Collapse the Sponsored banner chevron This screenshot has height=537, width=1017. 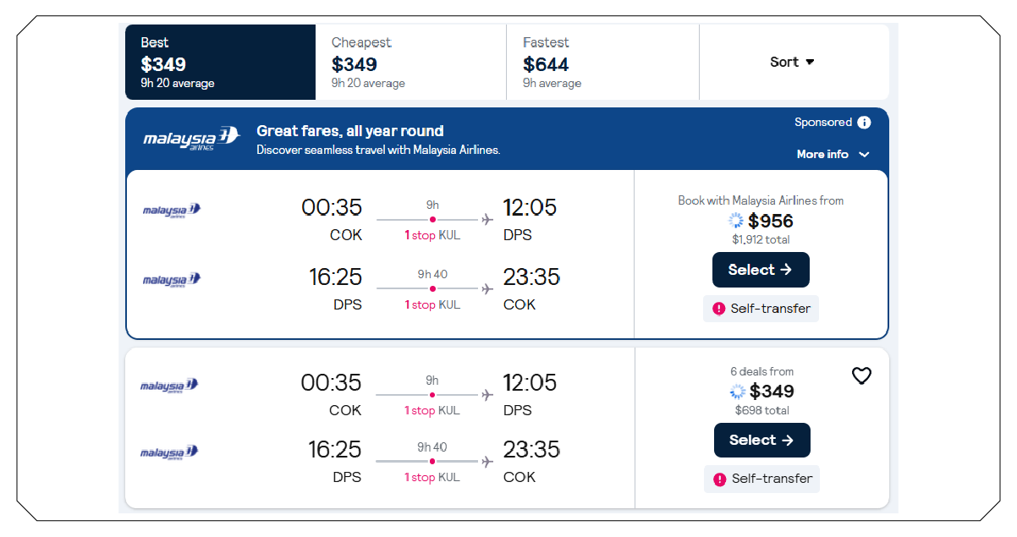click(864, 155)
